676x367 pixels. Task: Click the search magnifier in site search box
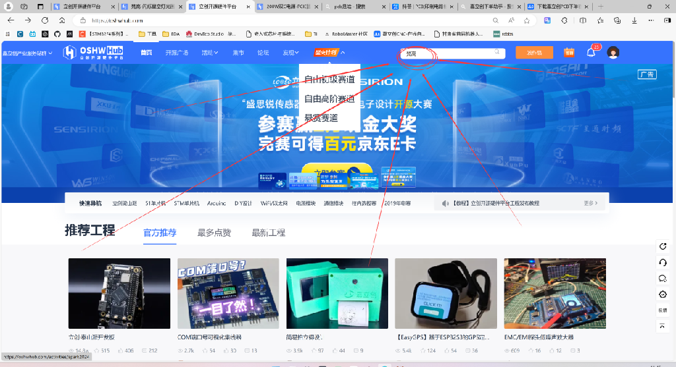pos(497,52)
